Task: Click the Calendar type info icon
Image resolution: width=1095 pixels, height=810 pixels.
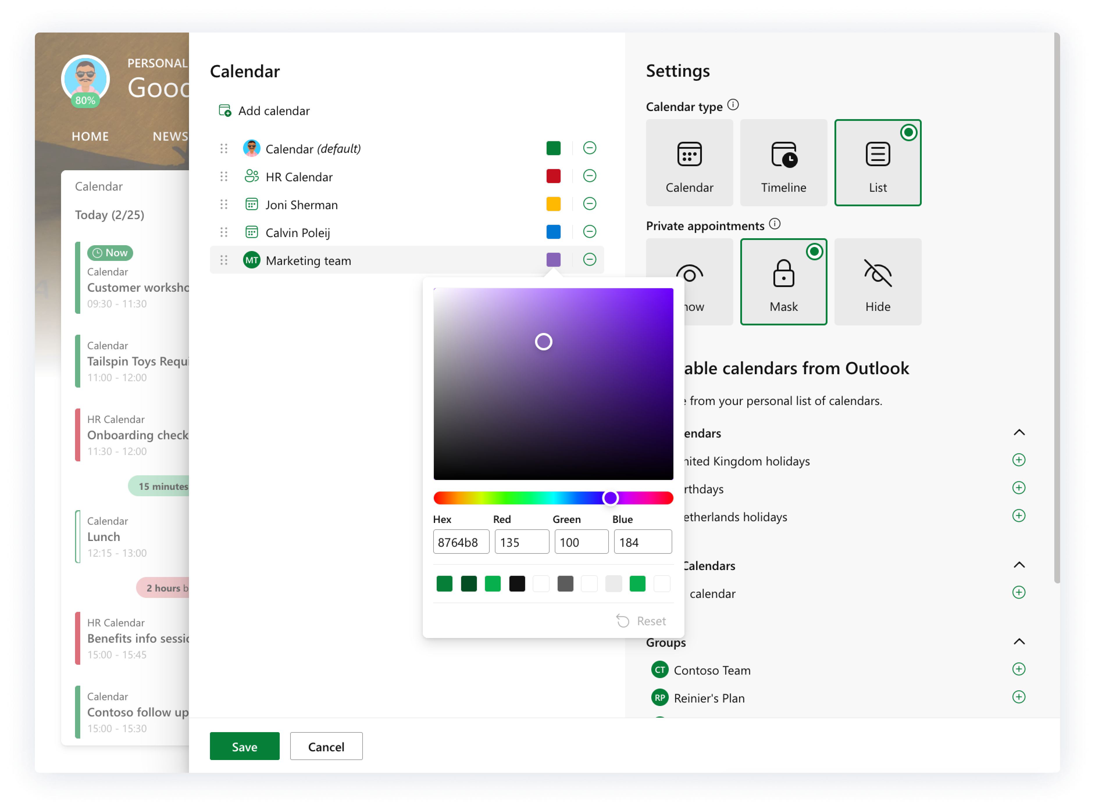Action: tap(732, 105)
